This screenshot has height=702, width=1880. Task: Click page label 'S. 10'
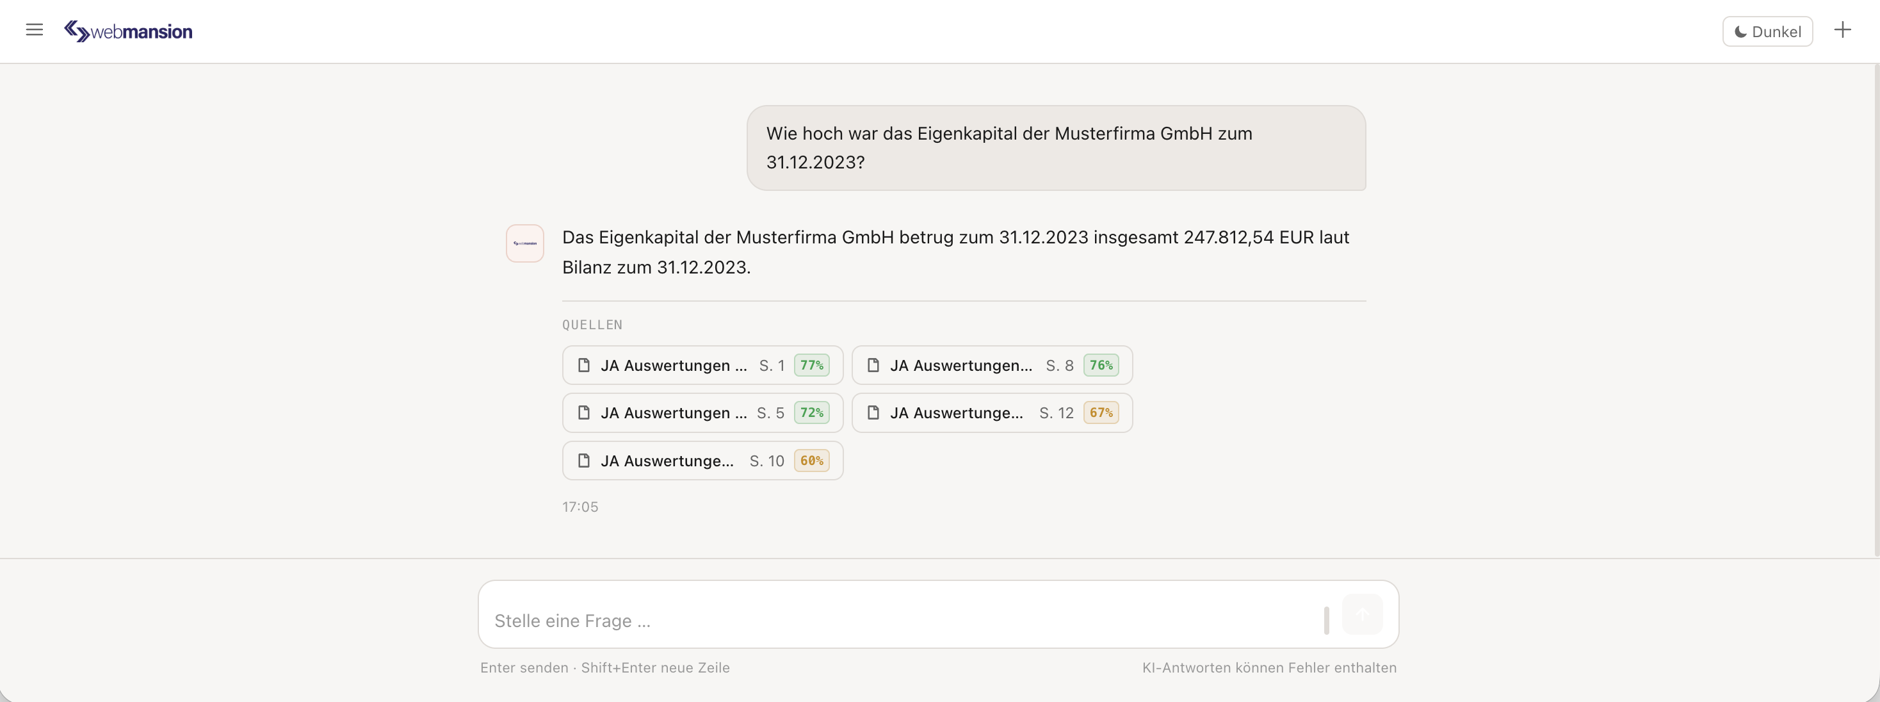[766, 461]
